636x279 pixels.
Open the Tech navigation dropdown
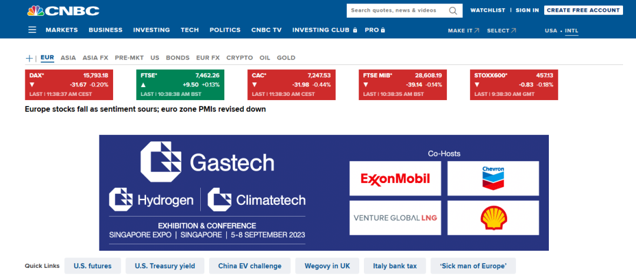point(190,30)
